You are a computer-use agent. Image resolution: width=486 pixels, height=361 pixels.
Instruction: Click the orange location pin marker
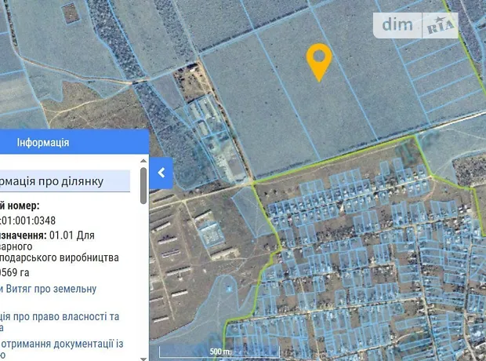click(319, 62)
